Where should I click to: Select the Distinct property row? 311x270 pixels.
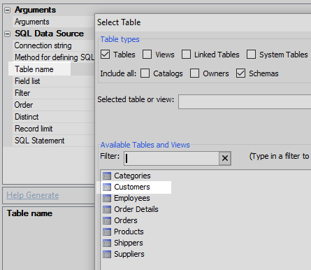54,117
